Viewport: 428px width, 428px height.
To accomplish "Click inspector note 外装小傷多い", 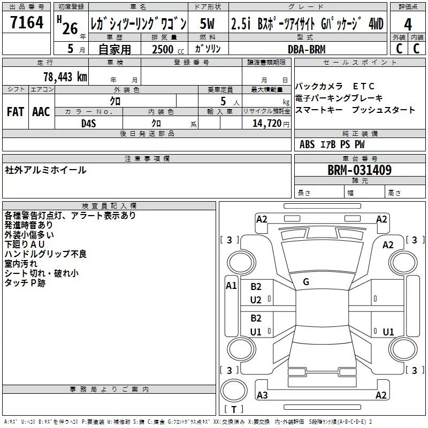I will tap(29, 235).
